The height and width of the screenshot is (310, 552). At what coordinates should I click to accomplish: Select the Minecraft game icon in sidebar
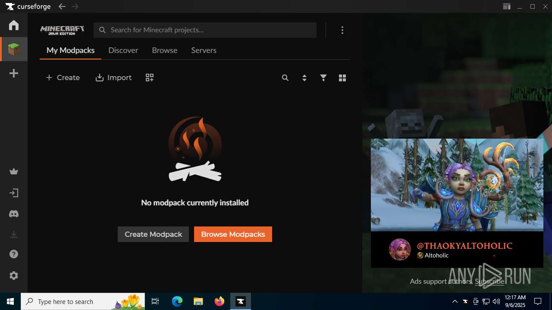(14, 49)
